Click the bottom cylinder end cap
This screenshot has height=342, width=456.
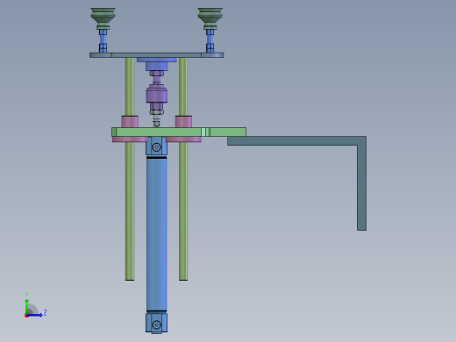[157, 323]
